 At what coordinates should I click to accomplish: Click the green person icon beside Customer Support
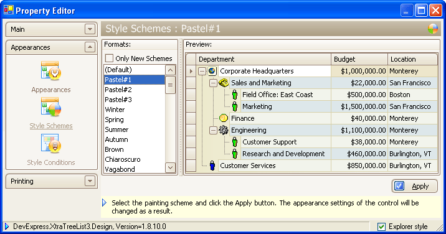(x=235, y=142)
